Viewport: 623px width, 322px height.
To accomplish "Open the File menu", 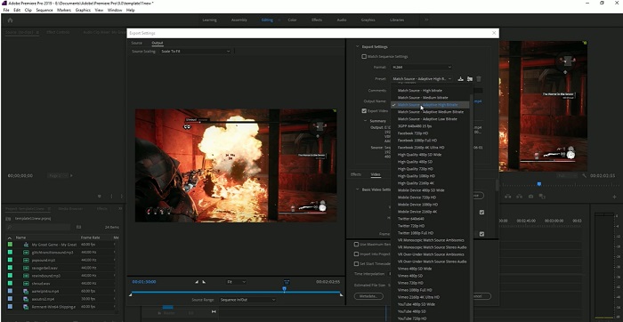I will click(x=6, y=10).
